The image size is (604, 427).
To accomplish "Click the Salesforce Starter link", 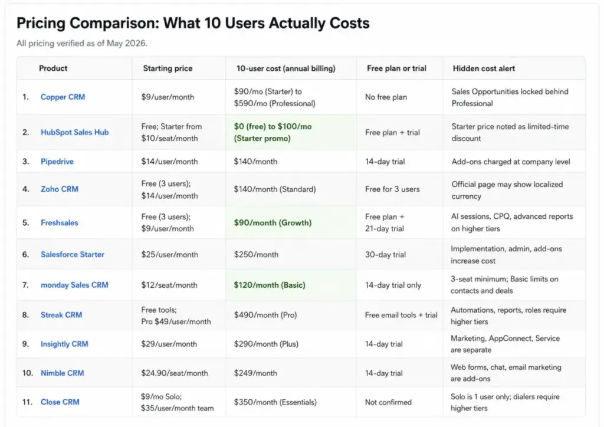I will 73,255.
